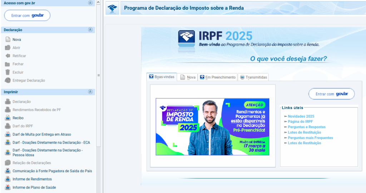Click the Darf Doações ECA icon

(x=8, y=142)
